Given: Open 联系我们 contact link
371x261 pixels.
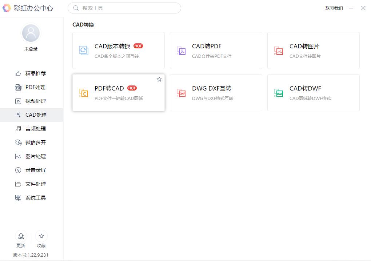Looking at the screenshot, I should click(x=334, y=8).
